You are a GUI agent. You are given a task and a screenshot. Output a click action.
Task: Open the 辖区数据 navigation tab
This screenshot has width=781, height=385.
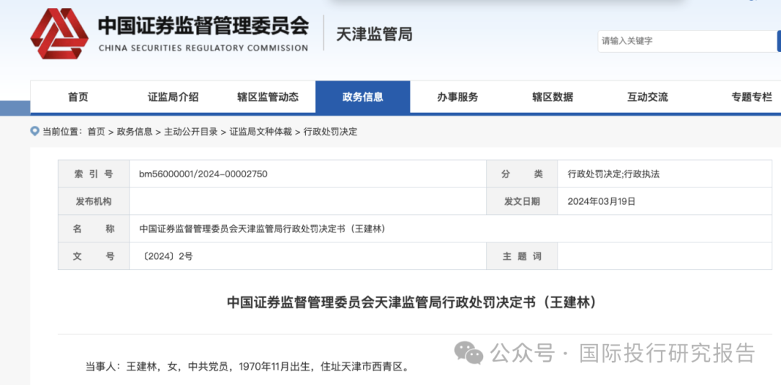(x=552, y=97)
